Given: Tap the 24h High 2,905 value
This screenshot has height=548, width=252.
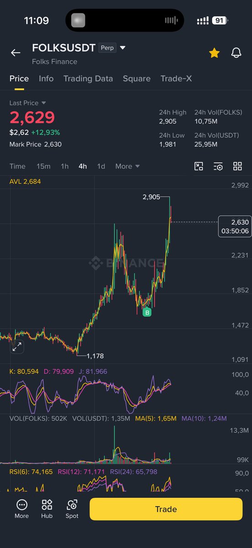Looking at the screenshot, I should click(168, 121).
